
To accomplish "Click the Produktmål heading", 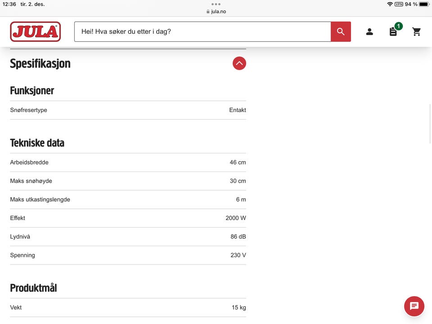I will tap(33, 288).
